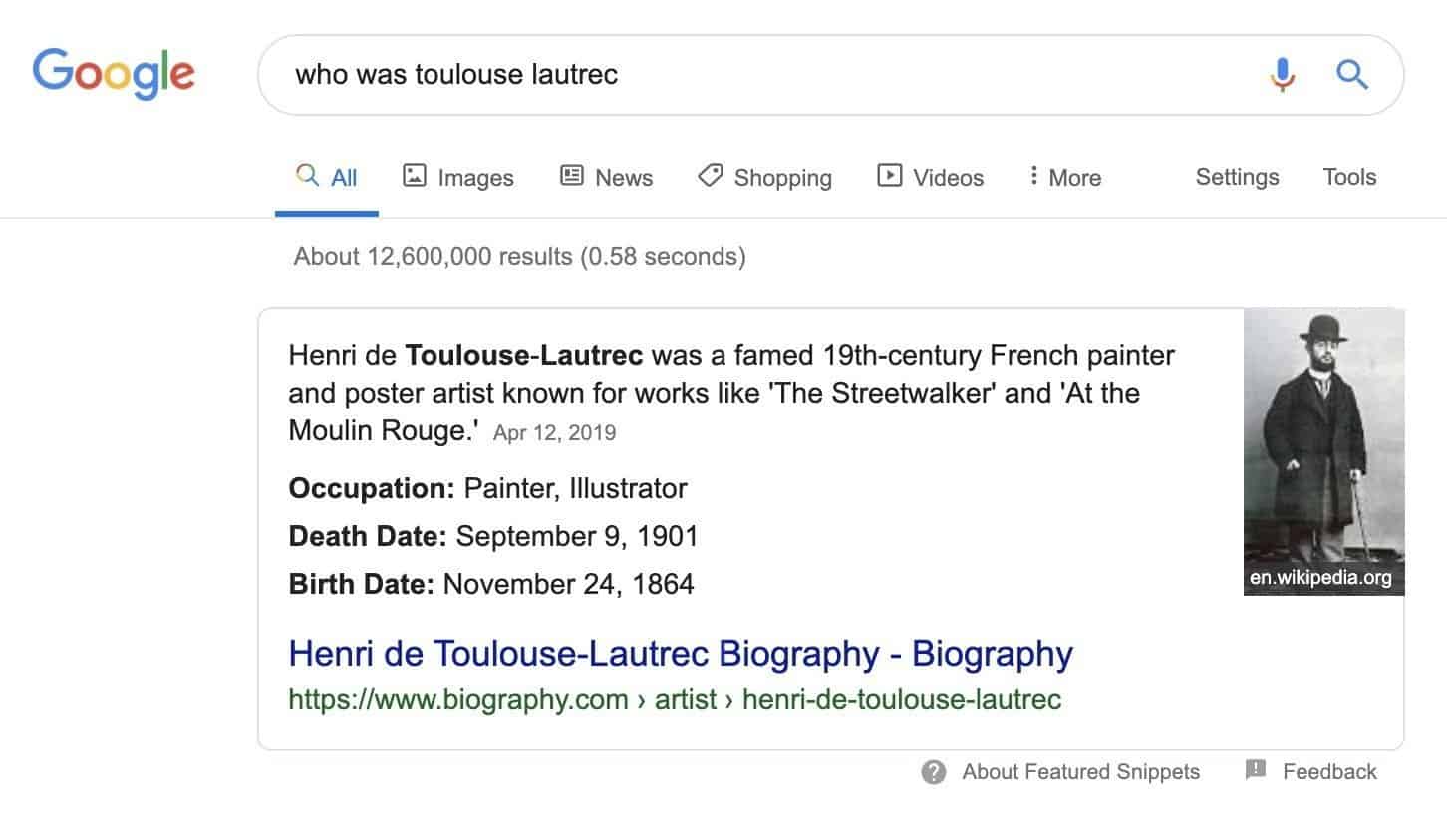Click the en.wikipedia.org portrait thumbnail
The height and width of the screenshot is (819, 1447).
pos(1323,448)
